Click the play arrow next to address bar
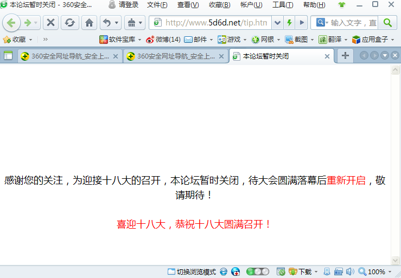 [x=302, y=23]
